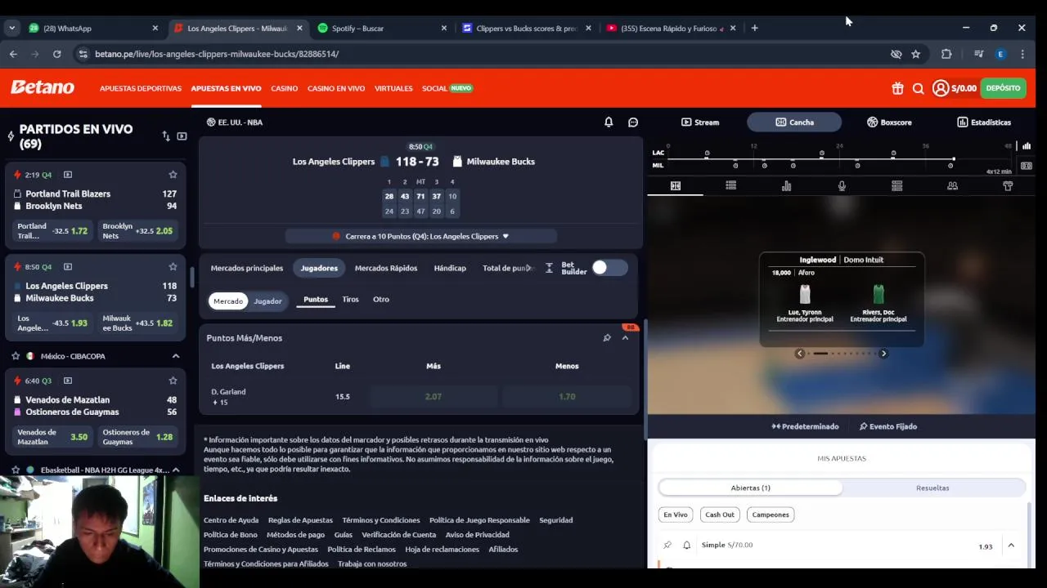Open Apuestas Deportivas menu
Screen dimensions: 1047x588
click(141, 88)
